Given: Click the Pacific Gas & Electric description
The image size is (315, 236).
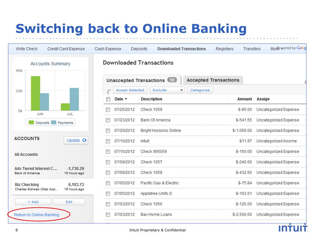Looking at the screenshot, I should click(x=160, y=183).
